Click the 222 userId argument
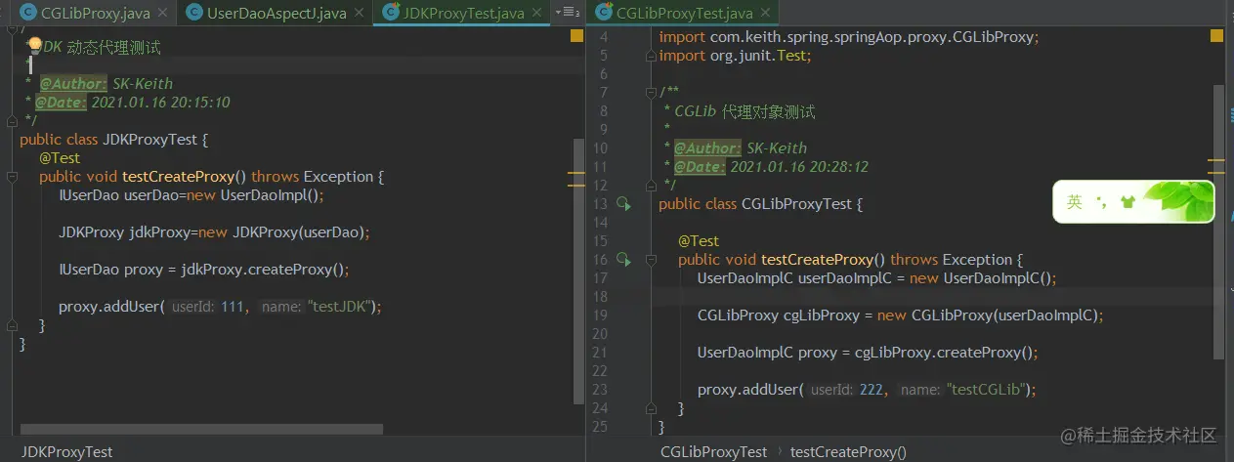Image resolution: width=1234 pixels, height=462 pixels. point(872,390)
